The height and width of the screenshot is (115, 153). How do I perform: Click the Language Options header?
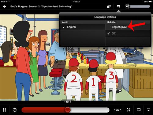pos(105,17)
